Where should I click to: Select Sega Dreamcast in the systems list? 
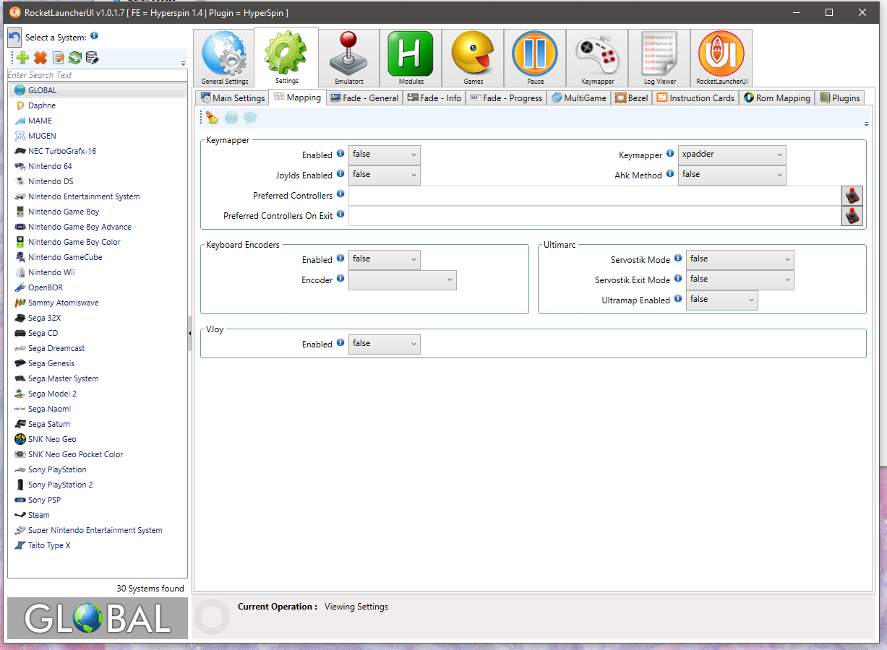point(98,348)
